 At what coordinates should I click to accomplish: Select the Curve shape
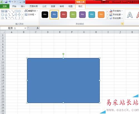coord(13,18)
